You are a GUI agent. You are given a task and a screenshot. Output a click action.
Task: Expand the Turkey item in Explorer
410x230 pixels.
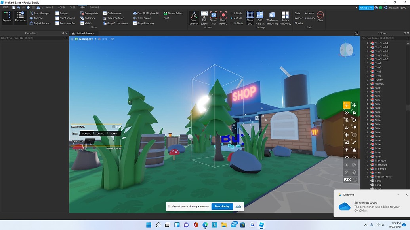pos(368,79)
